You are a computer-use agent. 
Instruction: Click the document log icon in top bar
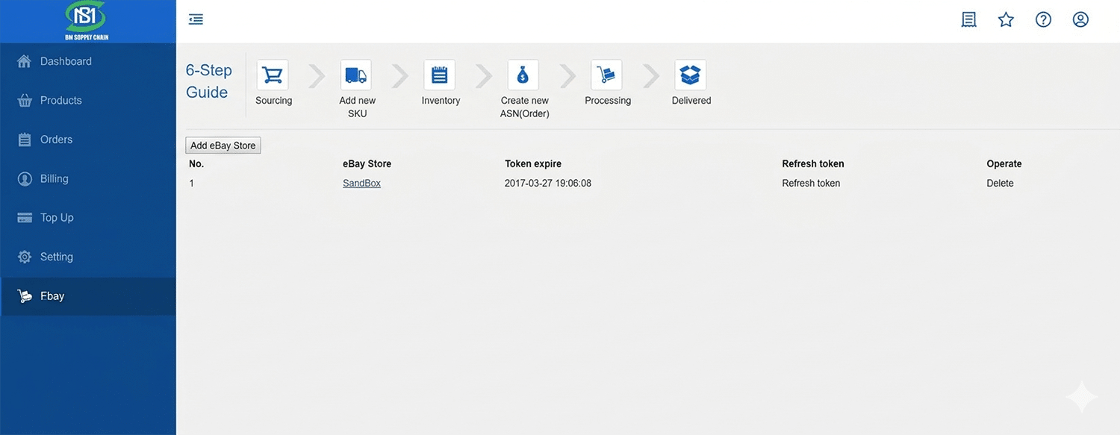(968, 19)
